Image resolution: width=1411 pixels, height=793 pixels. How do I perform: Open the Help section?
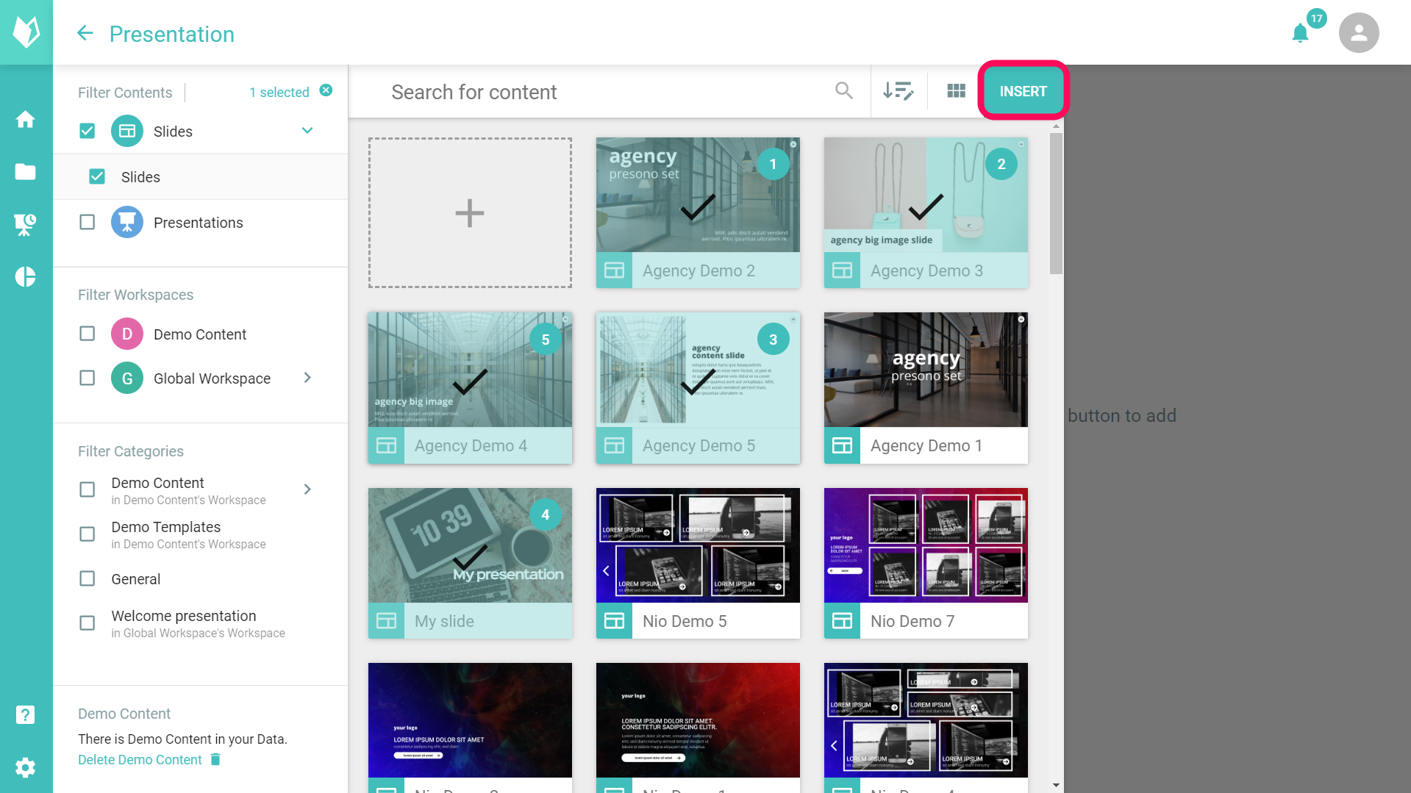tap(26, 714)
